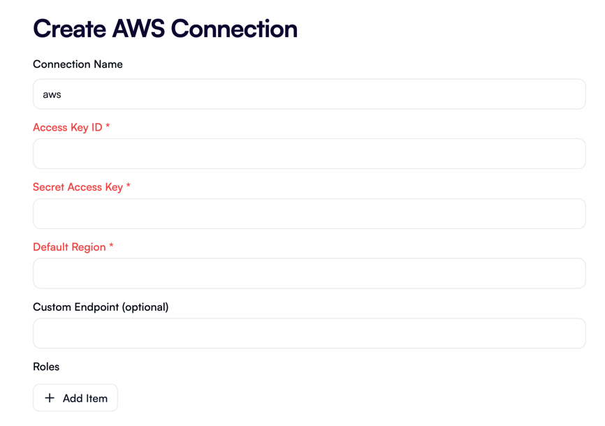605x426 pixels.
Task: Click the plus icon inside Add Item
Action: (x=49, y=397)
